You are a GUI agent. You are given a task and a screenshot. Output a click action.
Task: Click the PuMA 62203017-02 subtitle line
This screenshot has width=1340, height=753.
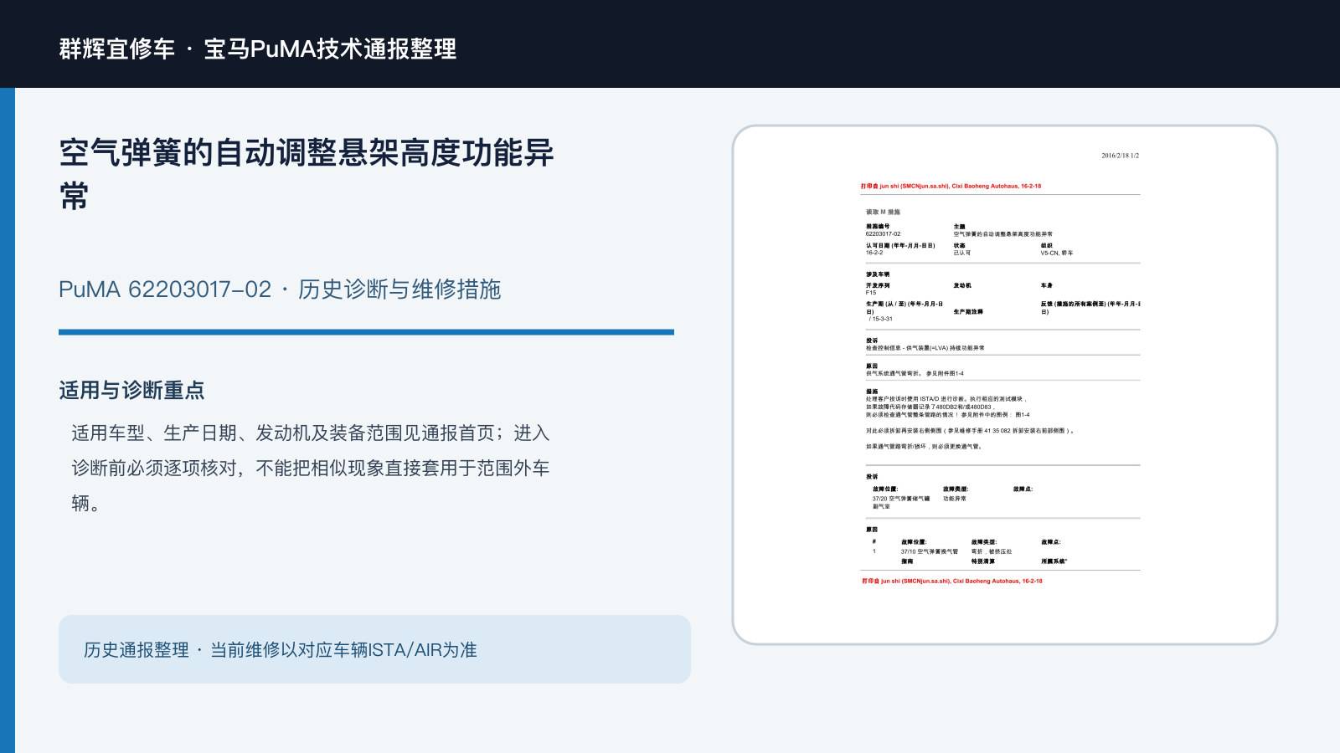click(280, 289)
